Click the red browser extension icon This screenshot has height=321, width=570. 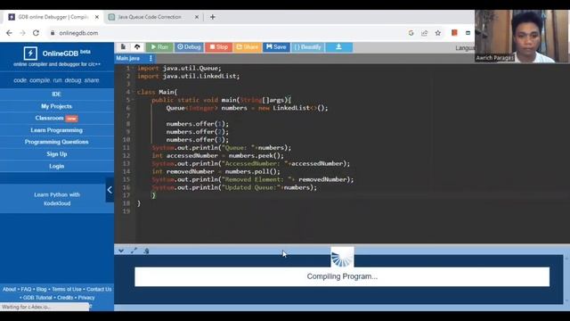[x=454, y=33]
